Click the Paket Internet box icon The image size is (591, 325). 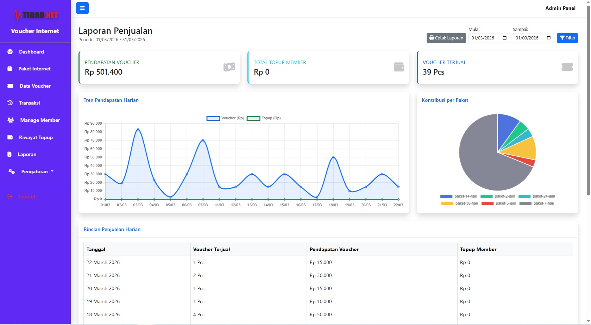pyautogui.click(x=10, y=69)
